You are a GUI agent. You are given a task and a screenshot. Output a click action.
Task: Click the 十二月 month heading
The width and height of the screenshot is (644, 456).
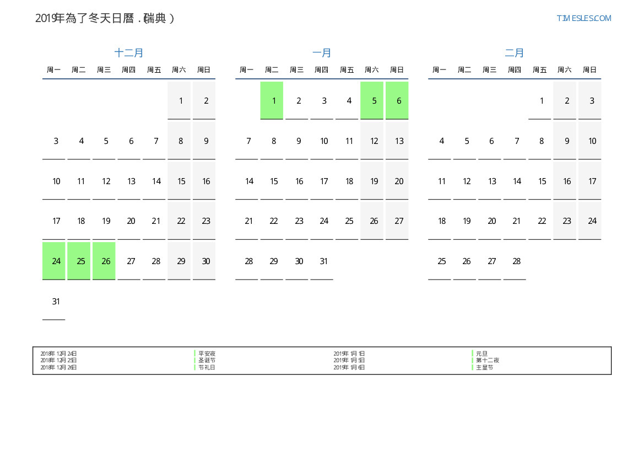coord(129,53)
